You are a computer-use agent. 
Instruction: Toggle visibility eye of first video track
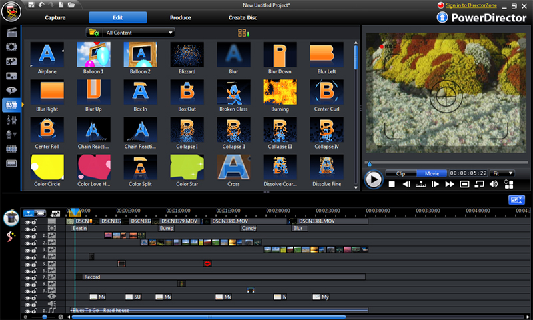tap(27, 221)
